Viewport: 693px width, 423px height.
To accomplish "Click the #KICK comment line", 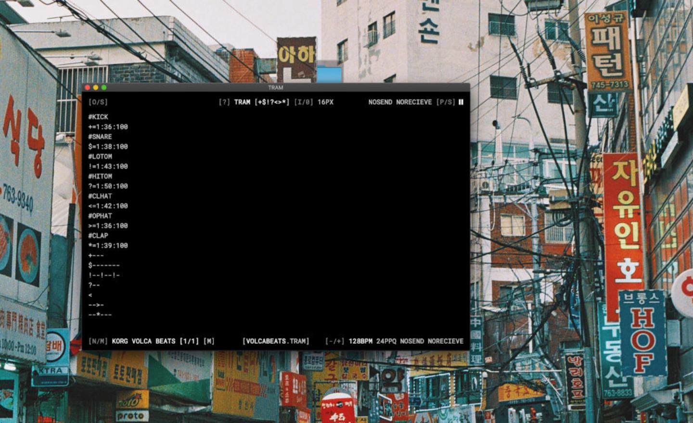I will [98, 117].
